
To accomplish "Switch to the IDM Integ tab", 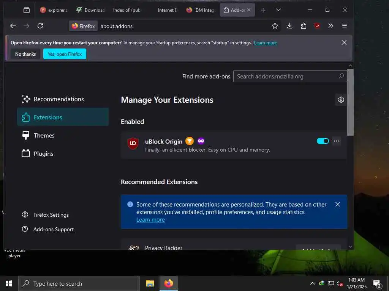I will (x=201, y=10).
